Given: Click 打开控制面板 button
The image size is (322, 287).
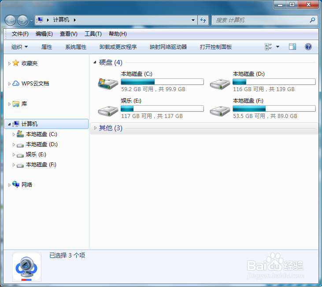Looking at the screenshot, I should (x=216, y=47).
